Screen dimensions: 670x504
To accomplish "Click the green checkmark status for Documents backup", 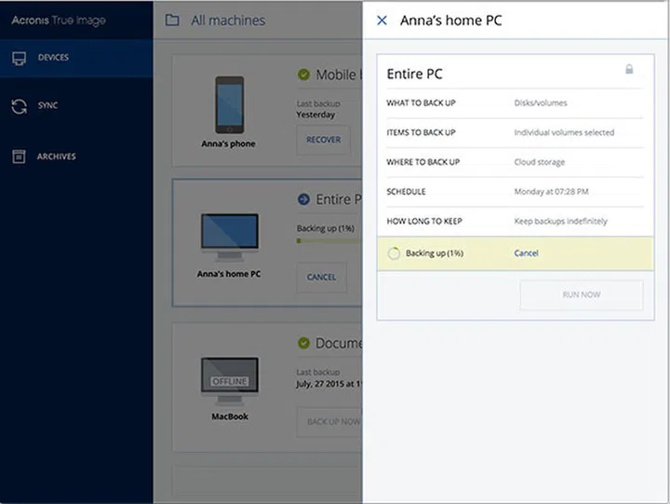I will [303, 343].
